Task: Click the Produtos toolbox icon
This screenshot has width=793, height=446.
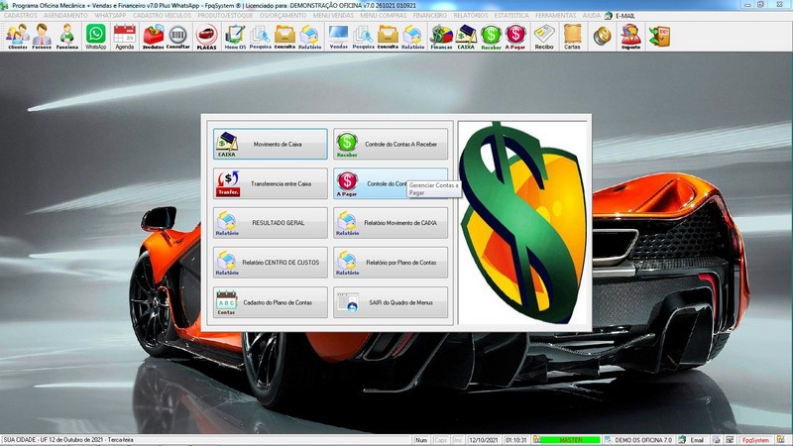Action: coord(154,37)
